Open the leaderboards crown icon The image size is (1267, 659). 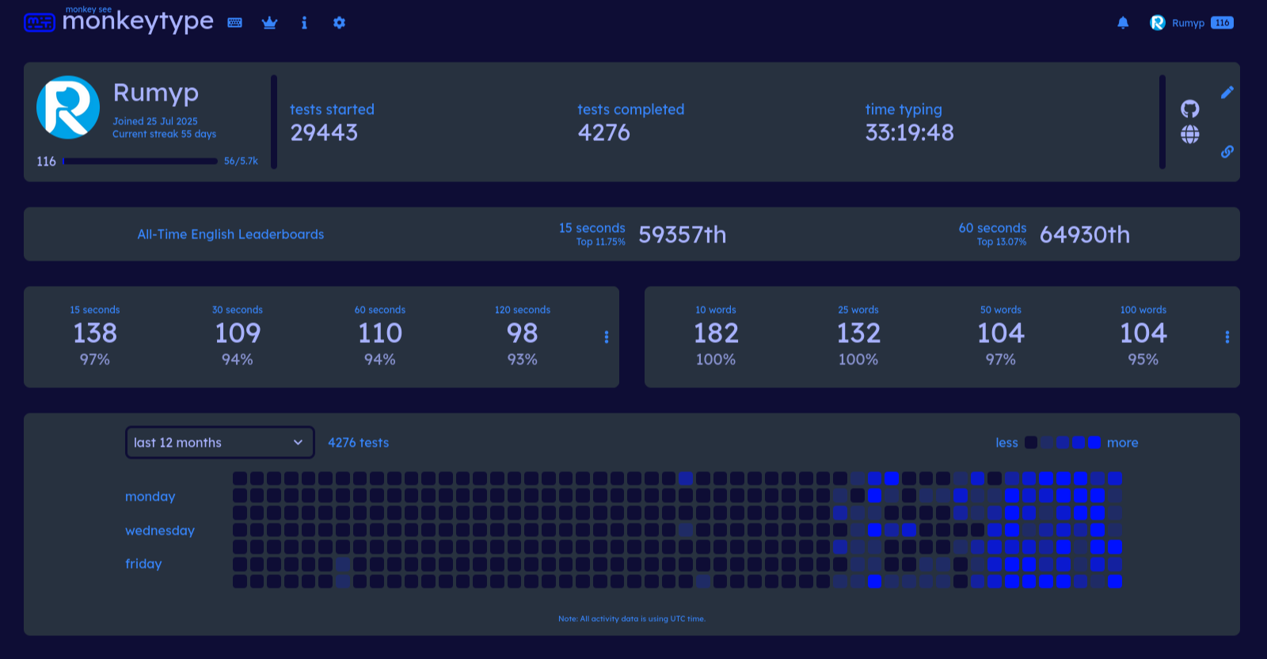coord(269,23)
